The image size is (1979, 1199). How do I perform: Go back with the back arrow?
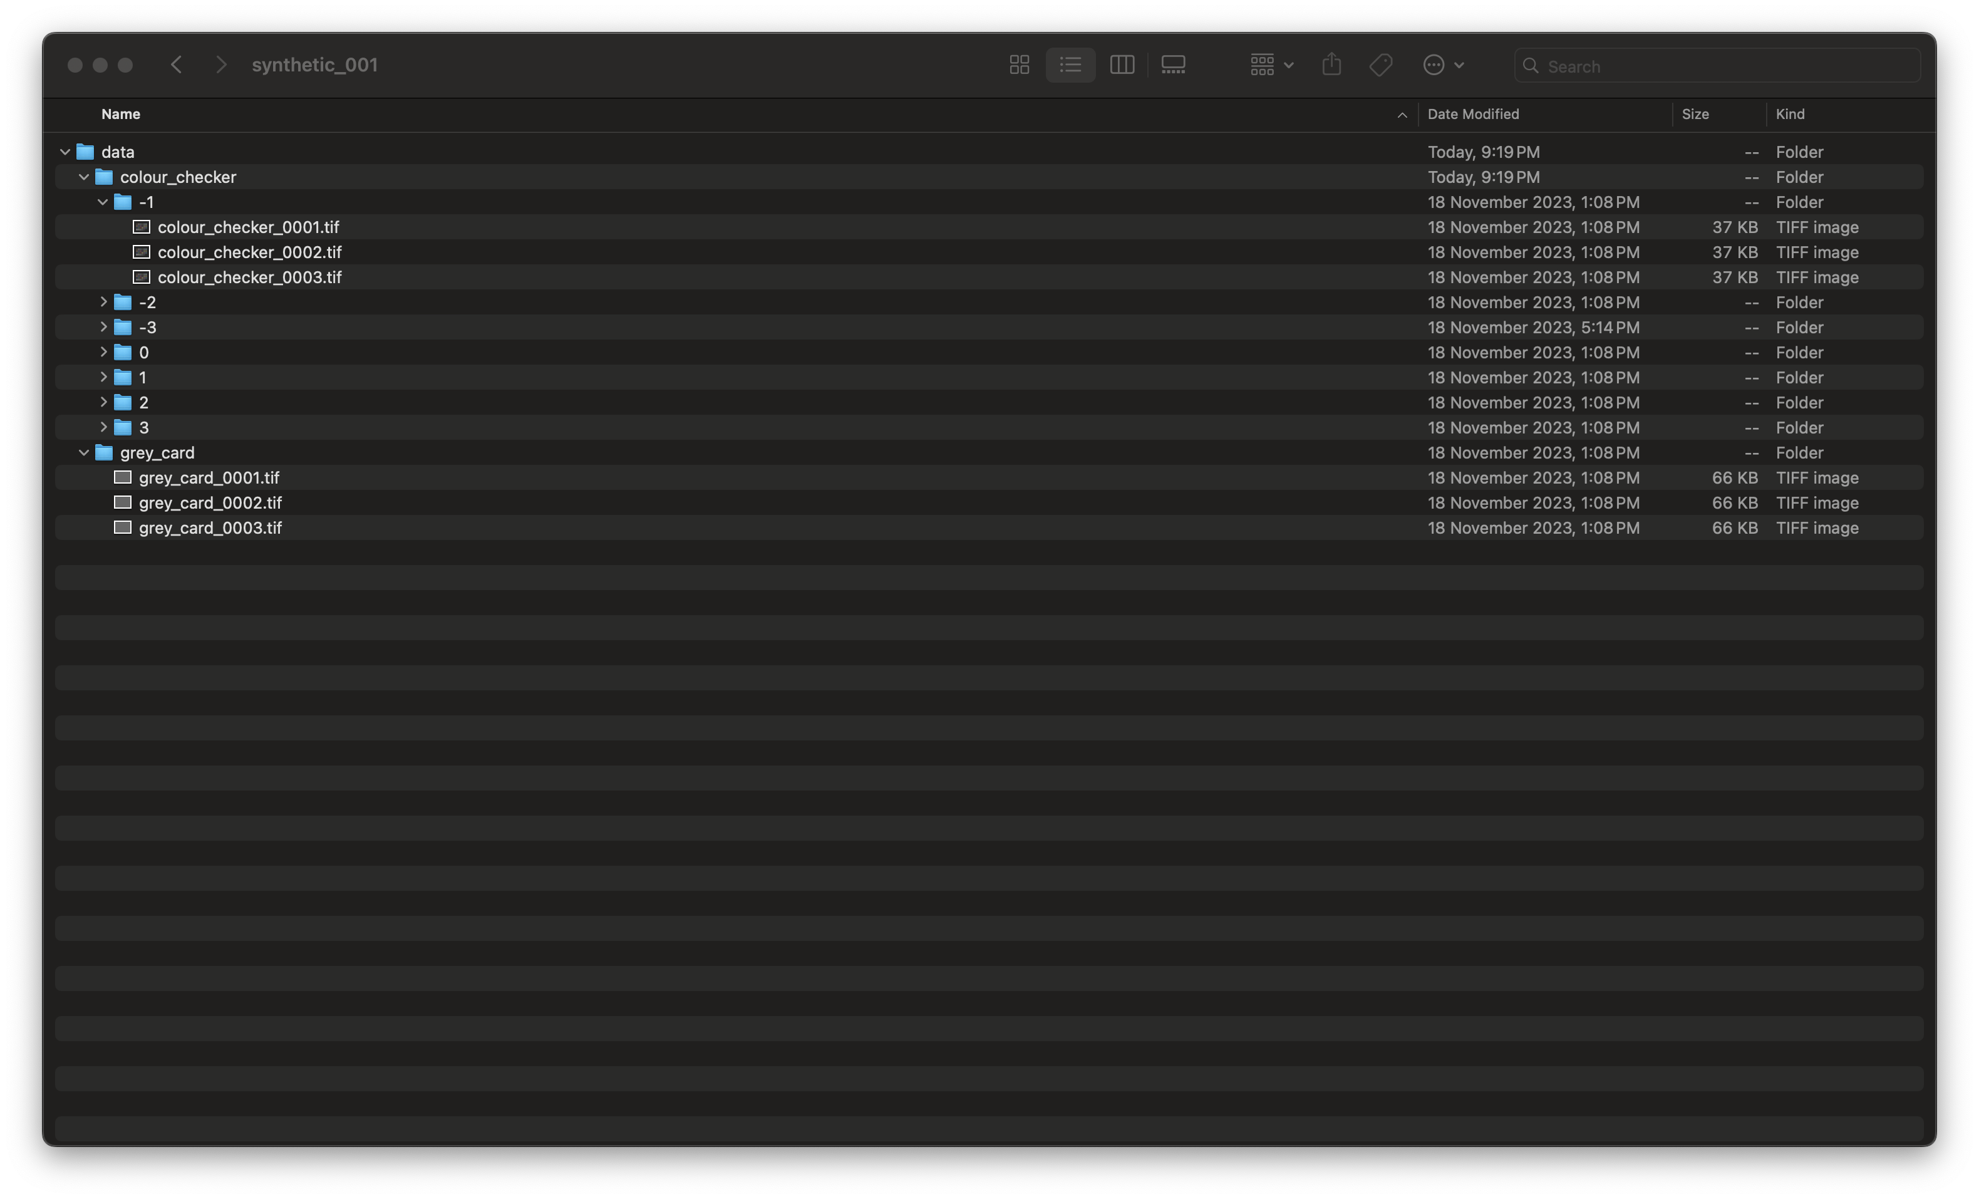tap(177, 65)
